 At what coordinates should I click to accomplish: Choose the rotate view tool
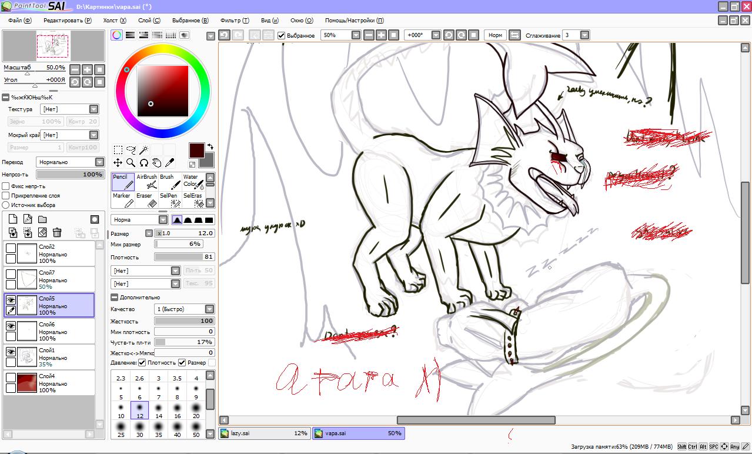click(143, 163)
